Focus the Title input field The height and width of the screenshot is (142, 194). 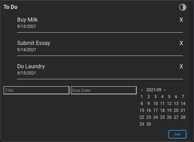[x=36, y=90]
